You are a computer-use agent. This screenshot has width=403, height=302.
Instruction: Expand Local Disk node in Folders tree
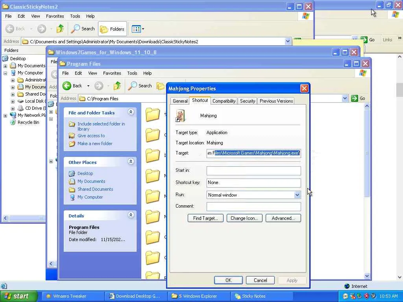13,101
